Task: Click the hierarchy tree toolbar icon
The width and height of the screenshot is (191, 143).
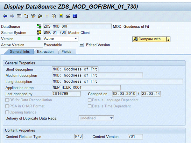Action: pos(26,16)
